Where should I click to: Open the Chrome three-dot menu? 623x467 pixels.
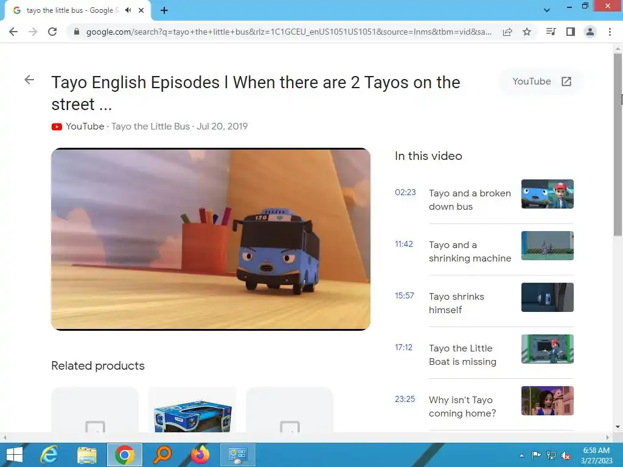tap(610, 32)
